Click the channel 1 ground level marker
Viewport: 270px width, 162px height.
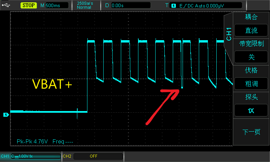point(6,115)
